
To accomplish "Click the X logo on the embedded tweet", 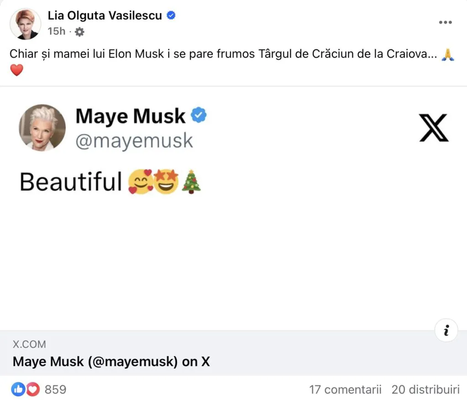I will pyautogui.click(x=434, y=128).
